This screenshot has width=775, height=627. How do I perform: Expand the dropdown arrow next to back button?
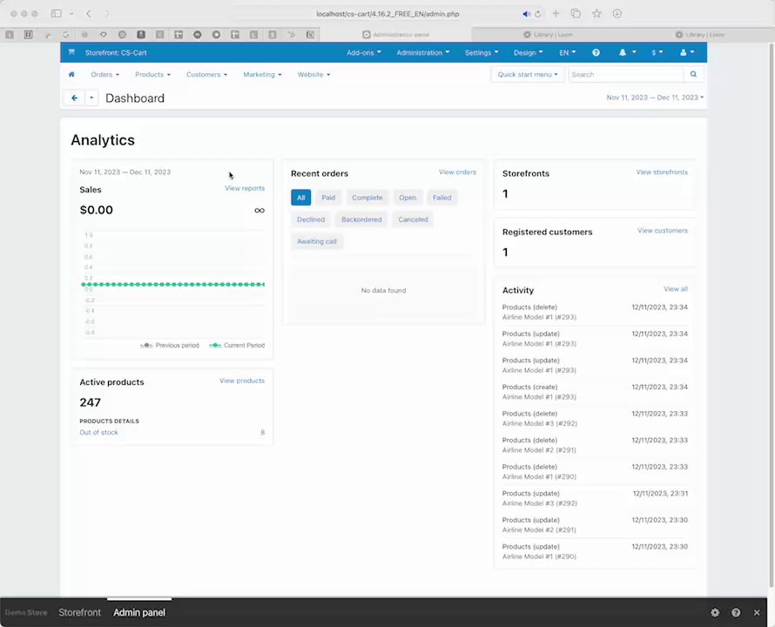[91, 98]
